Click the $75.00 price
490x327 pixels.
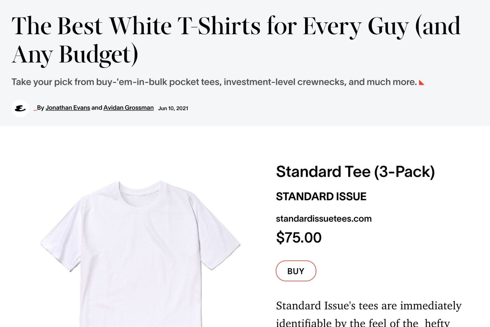(299, 238)
